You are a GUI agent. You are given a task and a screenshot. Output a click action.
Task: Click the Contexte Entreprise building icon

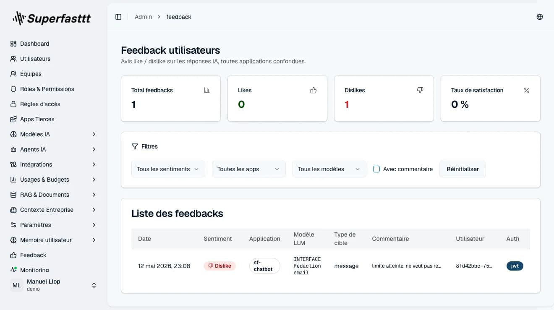[13, 210]
